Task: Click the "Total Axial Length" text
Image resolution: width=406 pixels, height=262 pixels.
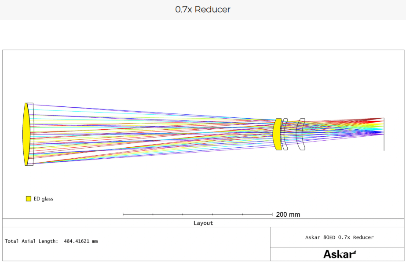Action: 31,241
